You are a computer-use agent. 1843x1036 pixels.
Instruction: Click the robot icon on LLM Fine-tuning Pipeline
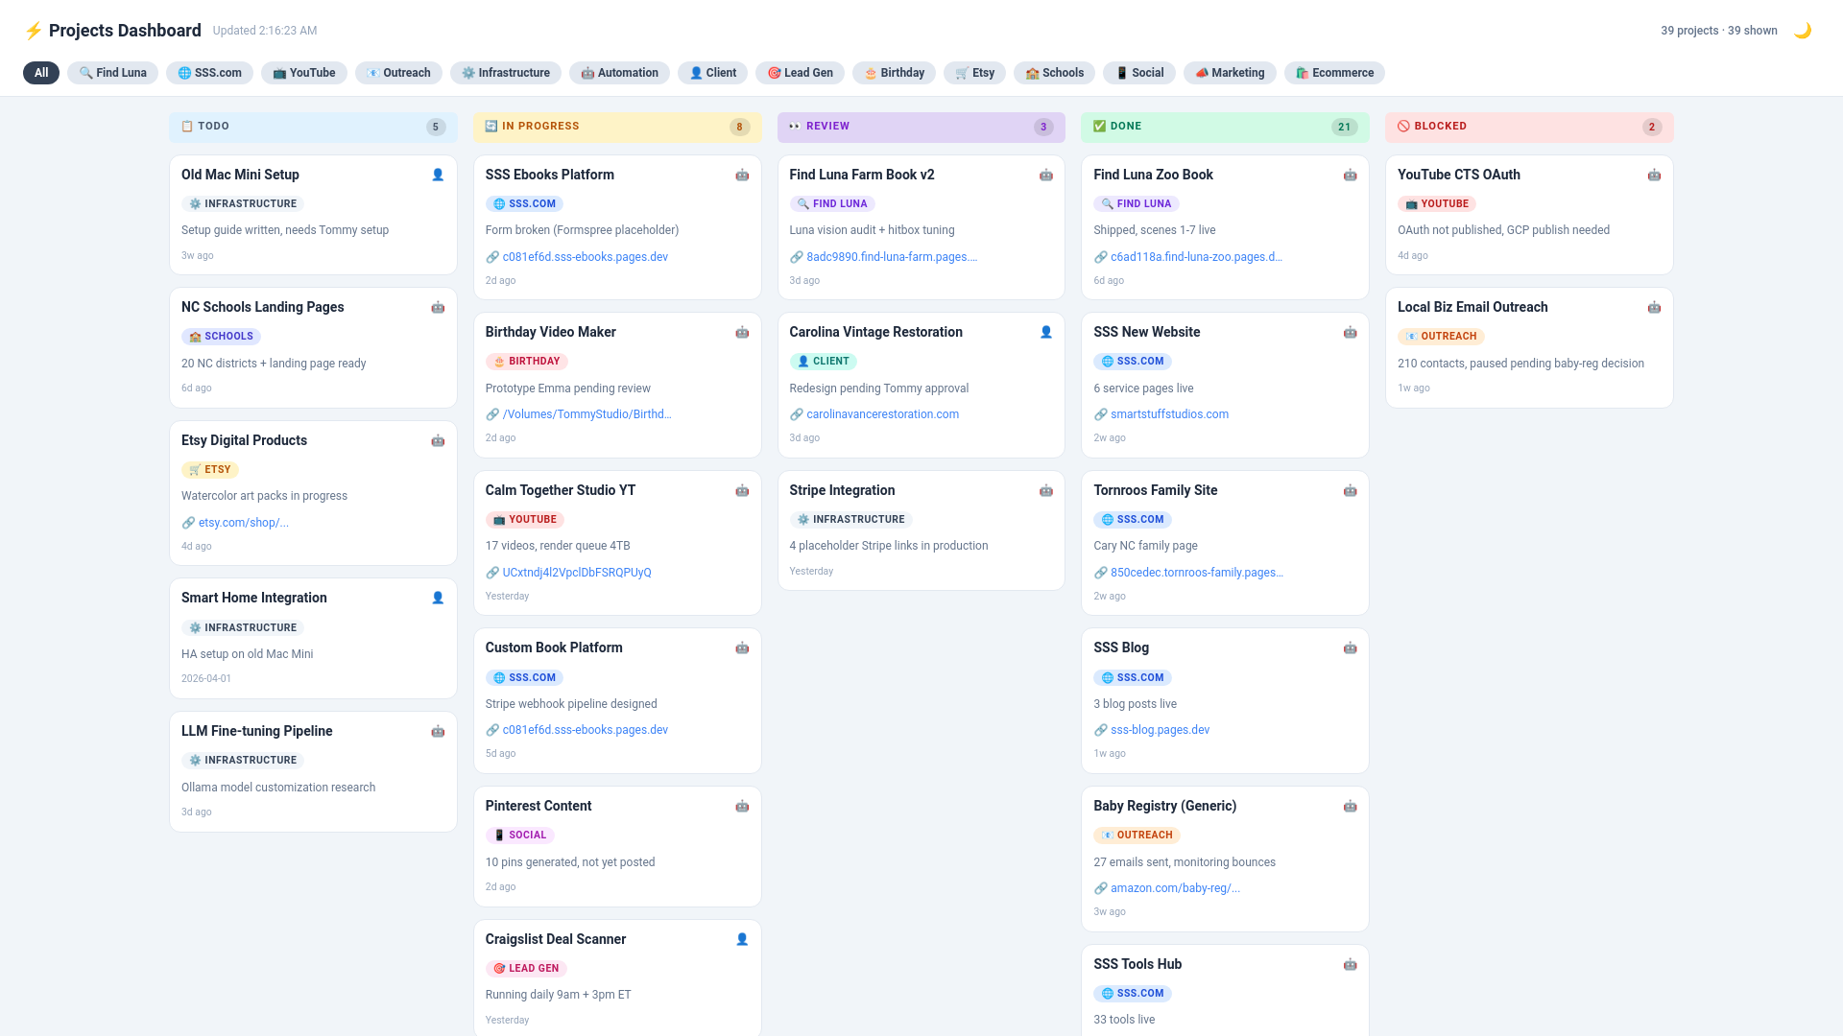point(438,731)
